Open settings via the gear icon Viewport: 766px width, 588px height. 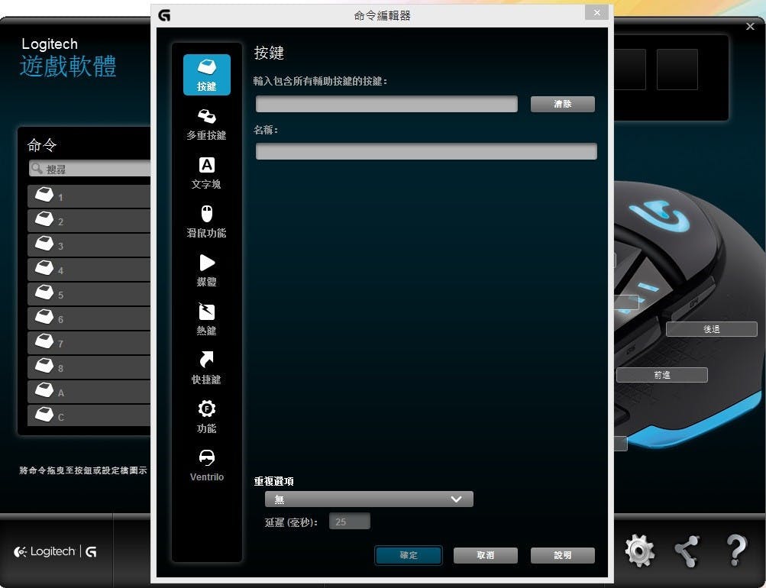pos(639,551)
